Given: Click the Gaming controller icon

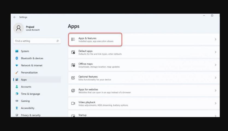Looking at the screenshot, I should [17, 101].
